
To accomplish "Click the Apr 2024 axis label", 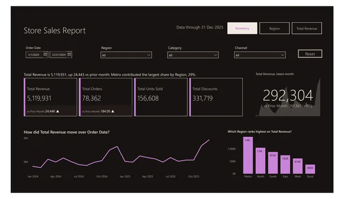I will point(56,176).
